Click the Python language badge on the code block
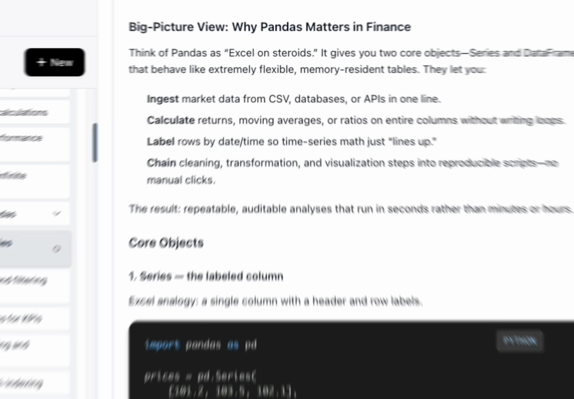 coord(520,340)
